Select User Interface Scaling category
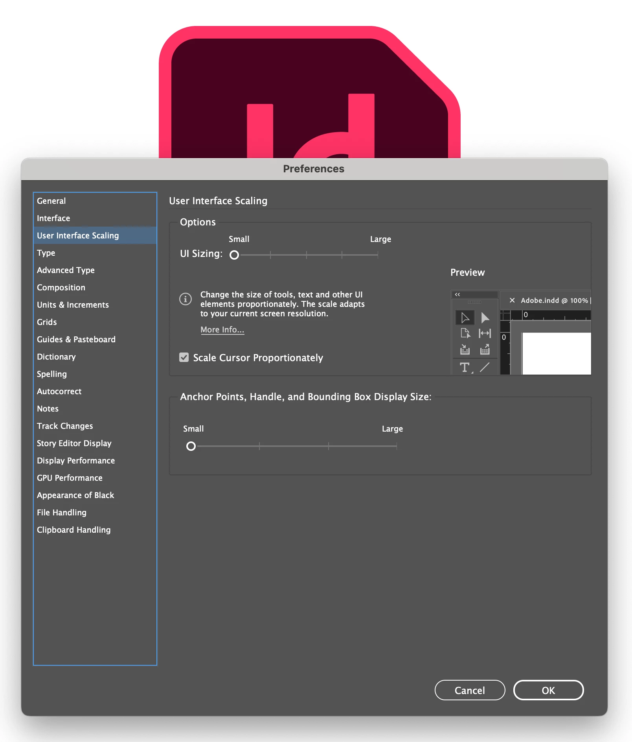Viewport: 632px width, 742px height. [95, 235]
